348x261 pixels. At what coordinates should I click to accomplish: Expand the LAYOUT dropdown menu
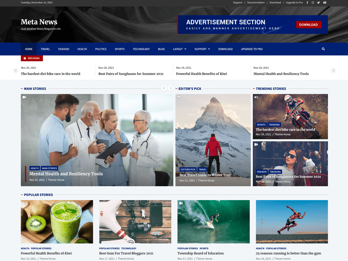(x=179, y=49)
